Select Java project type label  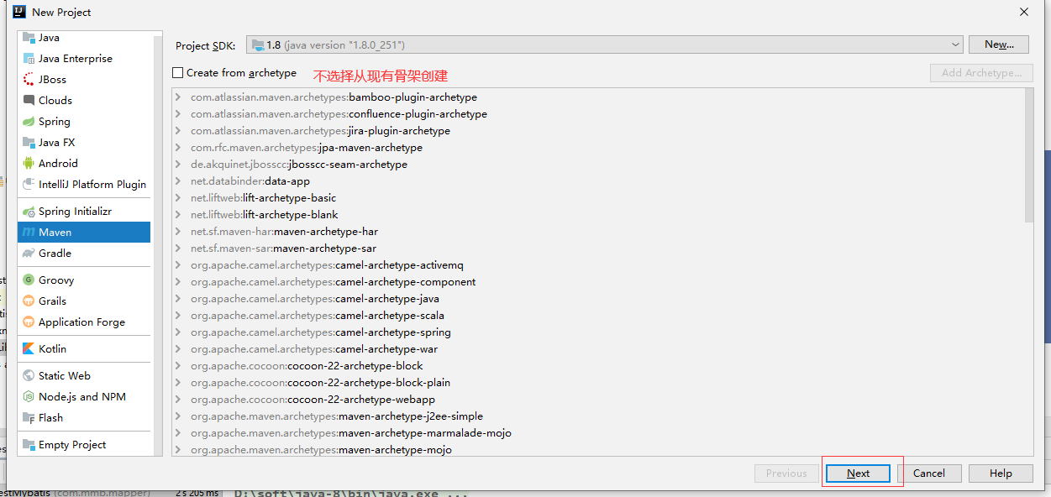click(49, 38)
